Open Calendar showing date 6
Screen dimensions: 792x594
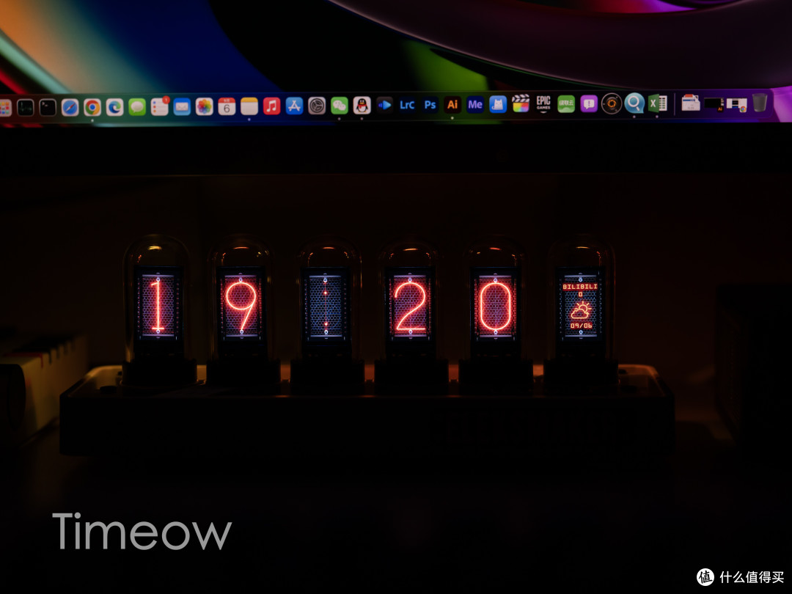point(227,106)
